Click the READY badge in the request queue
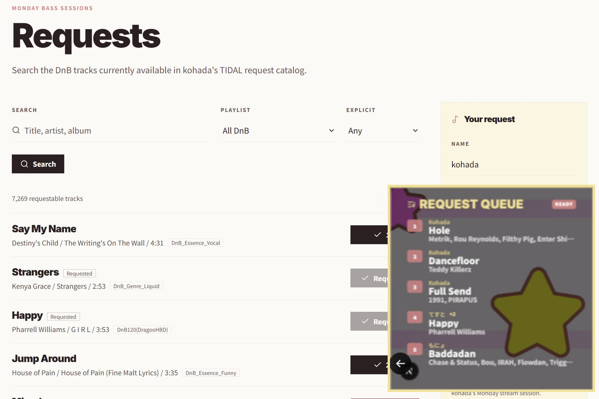The image size is (599, 399). [x=564, y=204]
